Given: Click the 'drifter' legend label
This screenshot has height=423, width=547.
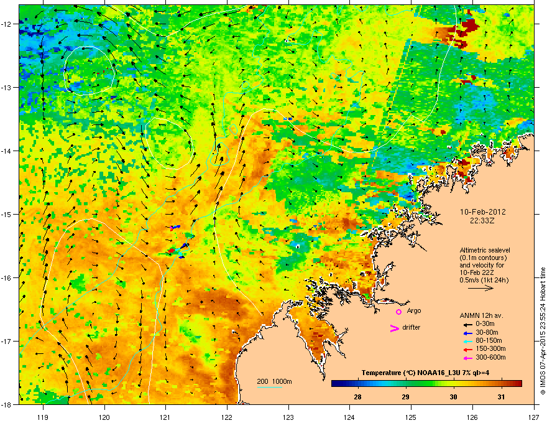Looking at the screenshot, I should [x=411, y=327].
